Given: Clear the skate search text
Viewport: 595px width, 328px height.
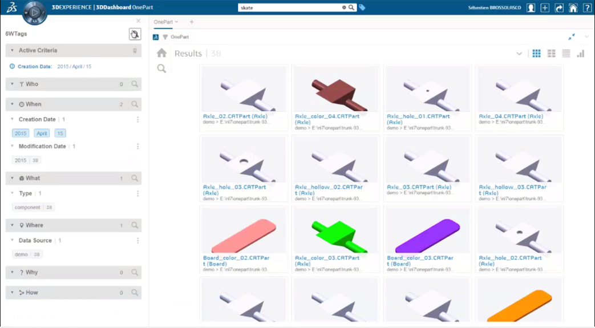Looking at the screenshot, I should point(344,7).
